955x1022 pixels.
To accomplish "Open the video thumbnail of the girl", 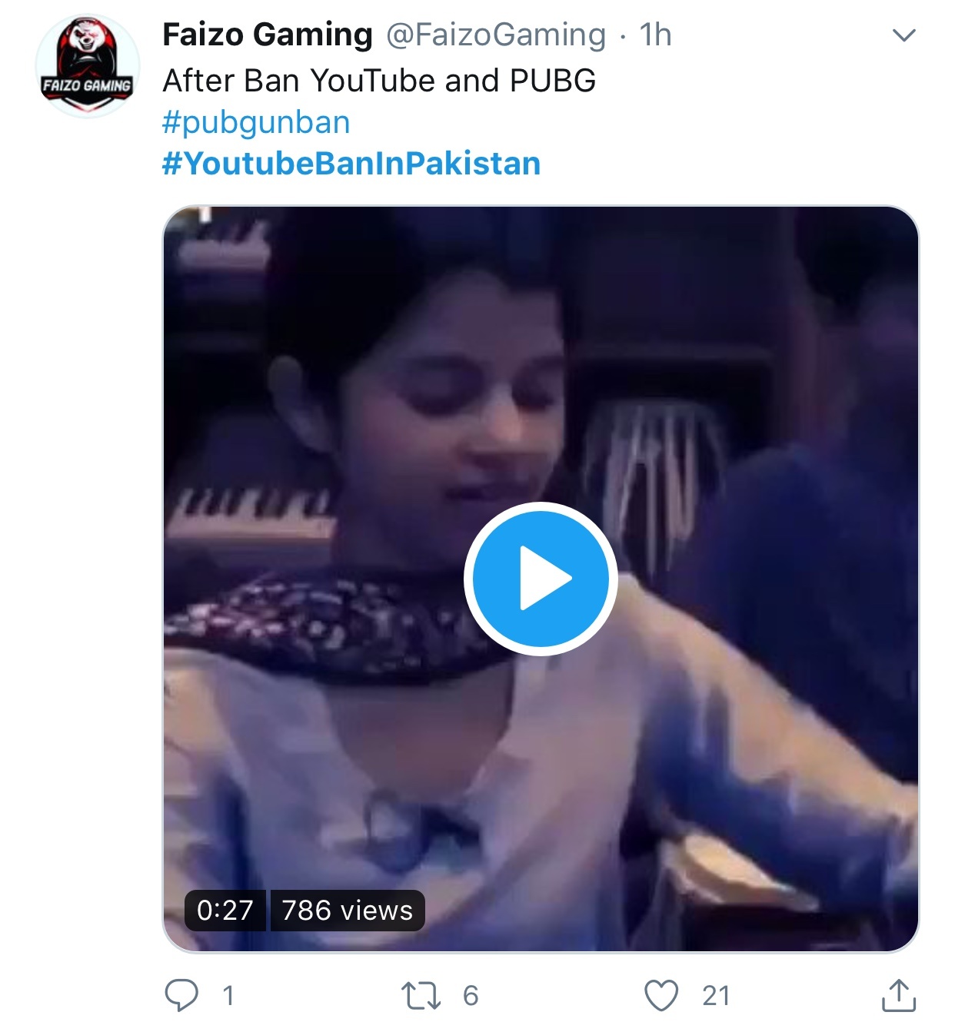I will coord(541,579).
